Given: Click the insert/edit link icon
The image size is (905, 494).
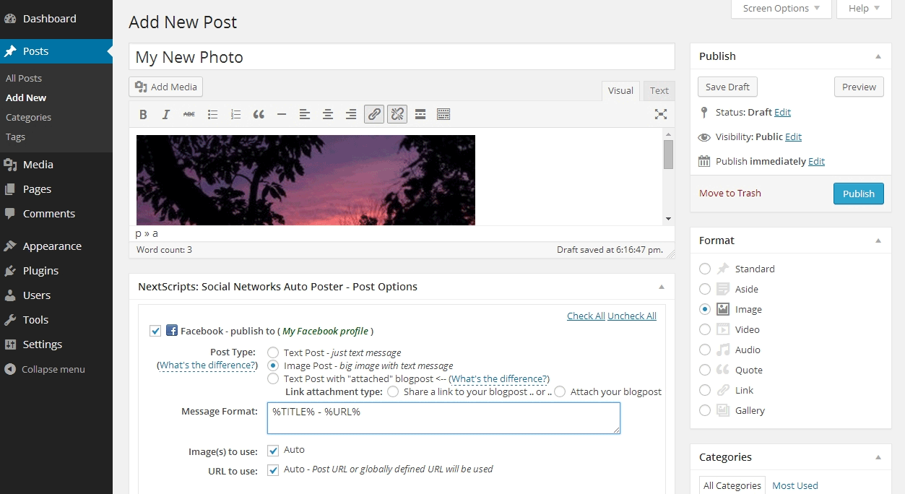Looking at the screenshot, I should pos(374,114).
